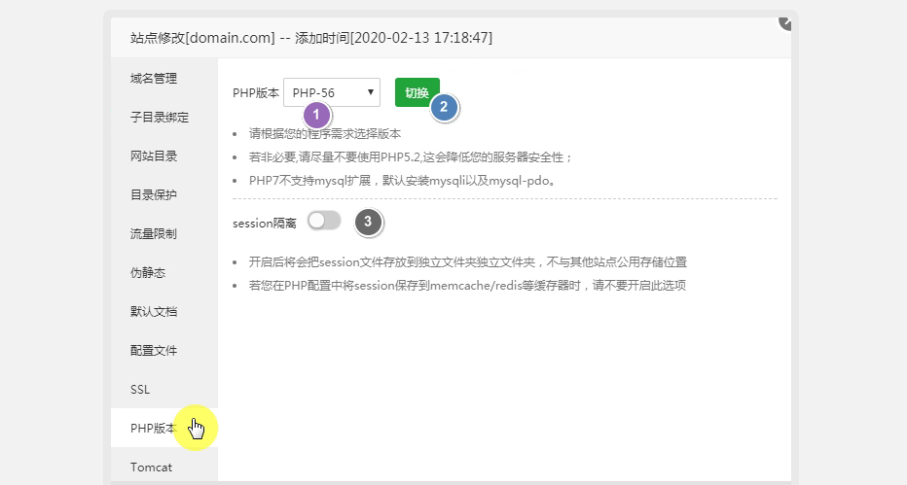This screenshot has height=485, width=907.
Task: Click the green 切换 button
Action: click(x=417, y=92)
